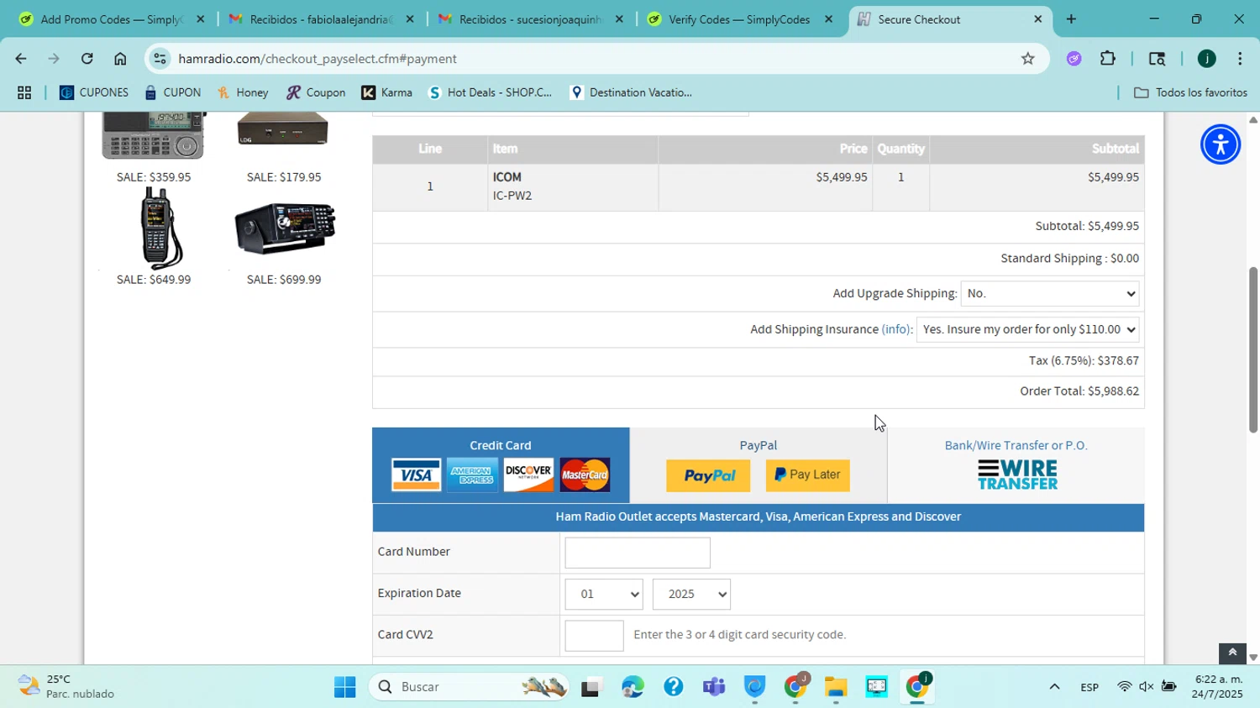This screenshot has width=1260, height=708.
Task: Select Visa card logo
Action: 416,475
